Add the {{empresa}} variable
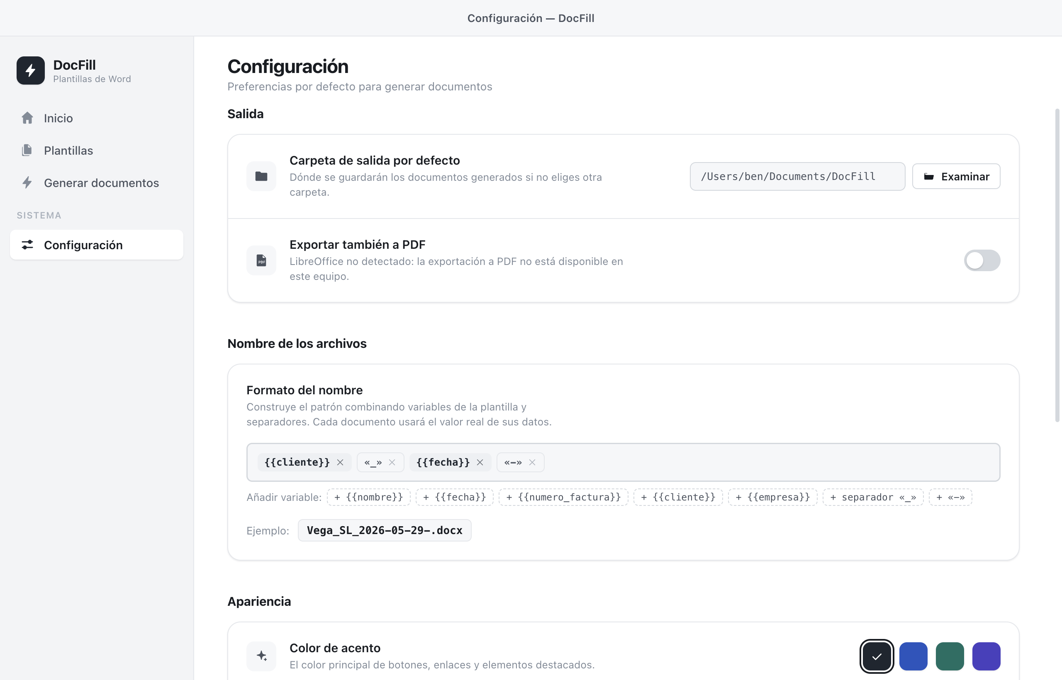The height and width of the screenshot is (680, 1062). coord(772,497)
